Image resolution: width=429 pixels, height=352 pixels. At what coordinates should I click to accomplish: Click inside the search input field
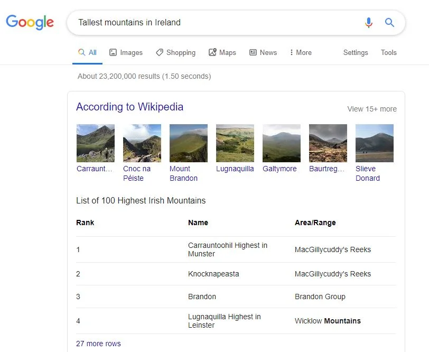pyautogui.click(x=211, y=23)
